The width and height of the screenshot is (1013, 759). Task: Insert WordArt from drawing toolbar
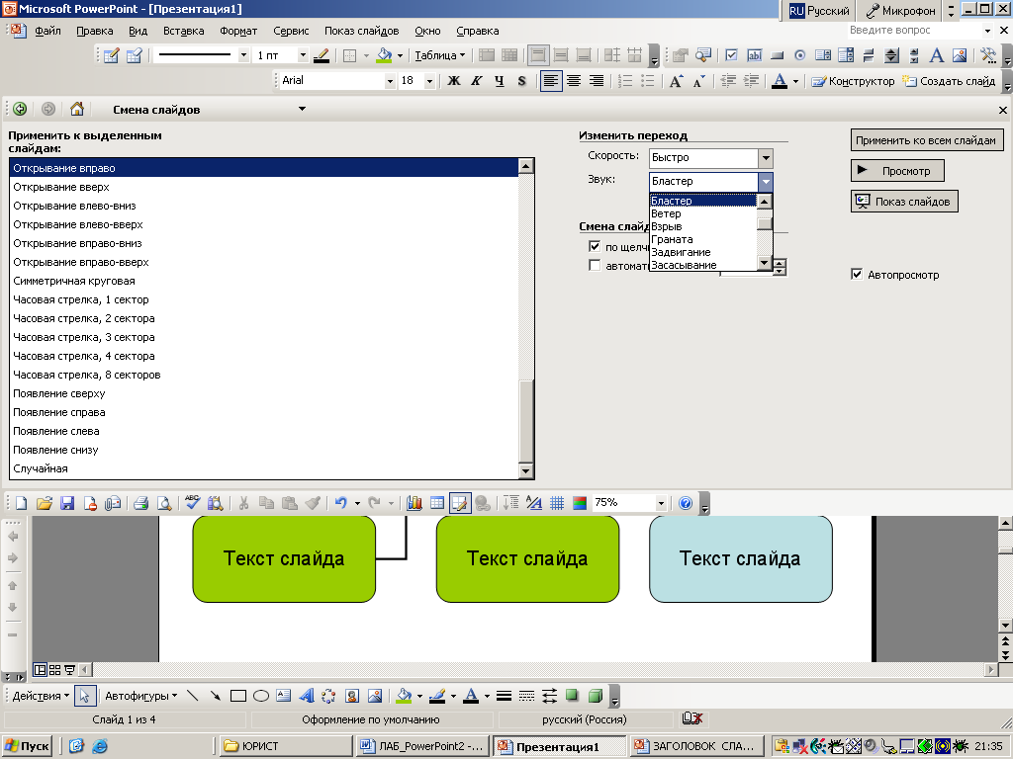(x=307, y=696)
